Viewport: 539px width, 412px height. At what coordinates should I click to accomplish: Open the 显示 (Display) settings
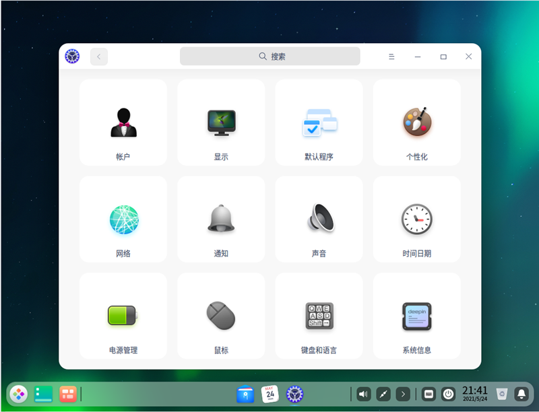pyautogui.click(x=221, y=123)
